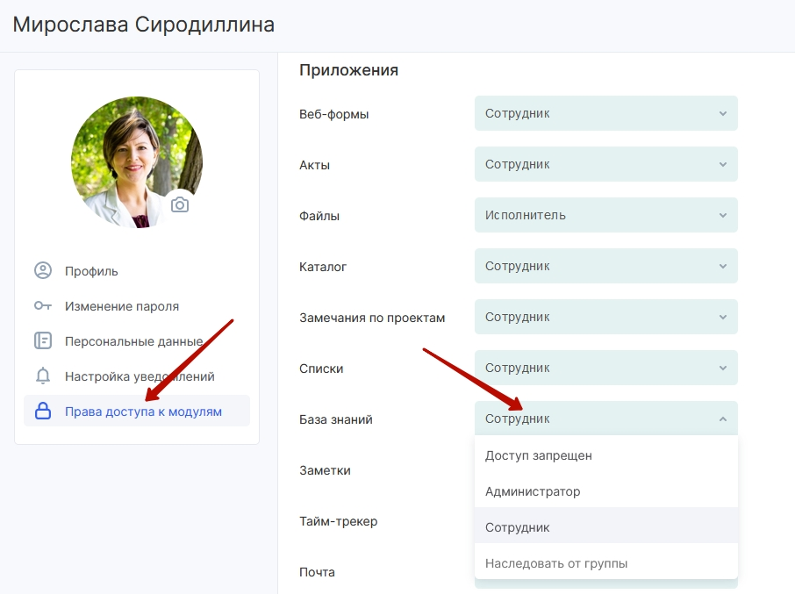795x594 pixels.
Task: Go to Персональные данные
Action: pyautogui.click(x=134, y=341)
